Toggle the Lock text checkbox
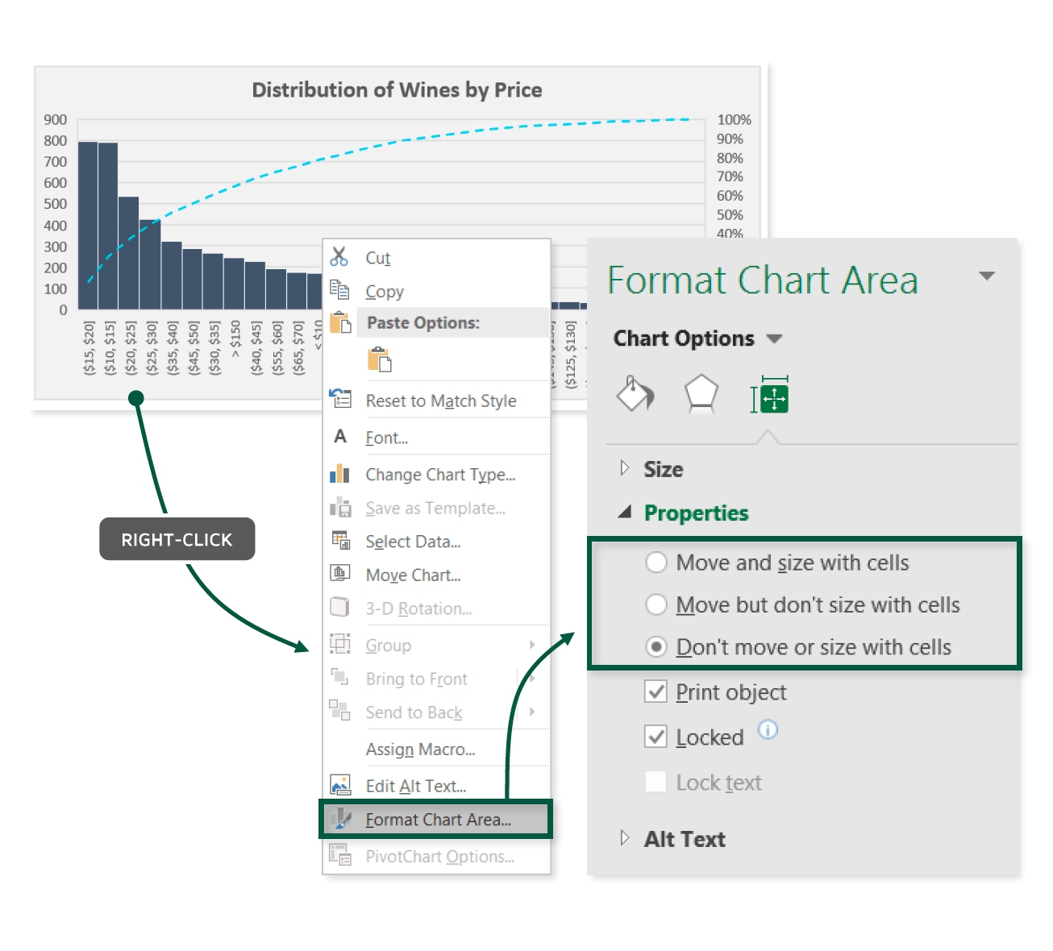This screenshot has height=951, width=1053. click(656, 782)
